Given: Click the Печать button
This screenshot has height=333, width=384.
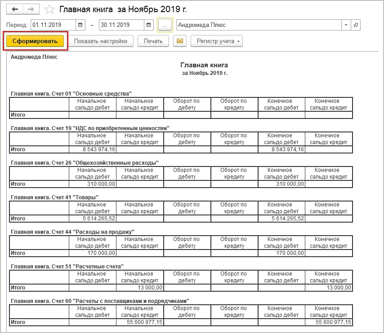Looking at the screenshot, I should (x=153, y=41).
